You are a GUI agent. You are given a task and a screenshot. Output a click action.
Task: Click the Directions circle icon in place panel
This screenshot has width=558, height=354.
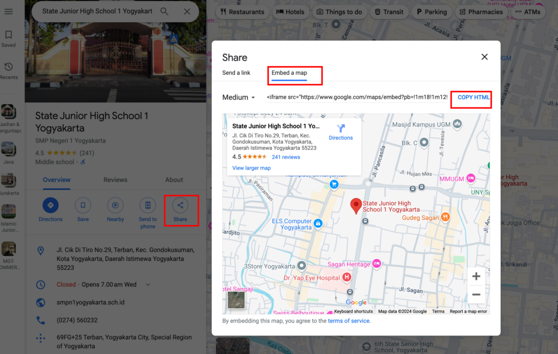[51, 205]
